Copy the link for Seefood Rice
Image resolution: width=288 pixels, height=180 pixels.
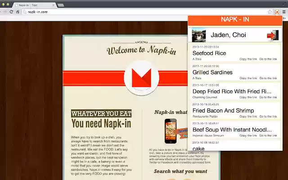(248, 59)
